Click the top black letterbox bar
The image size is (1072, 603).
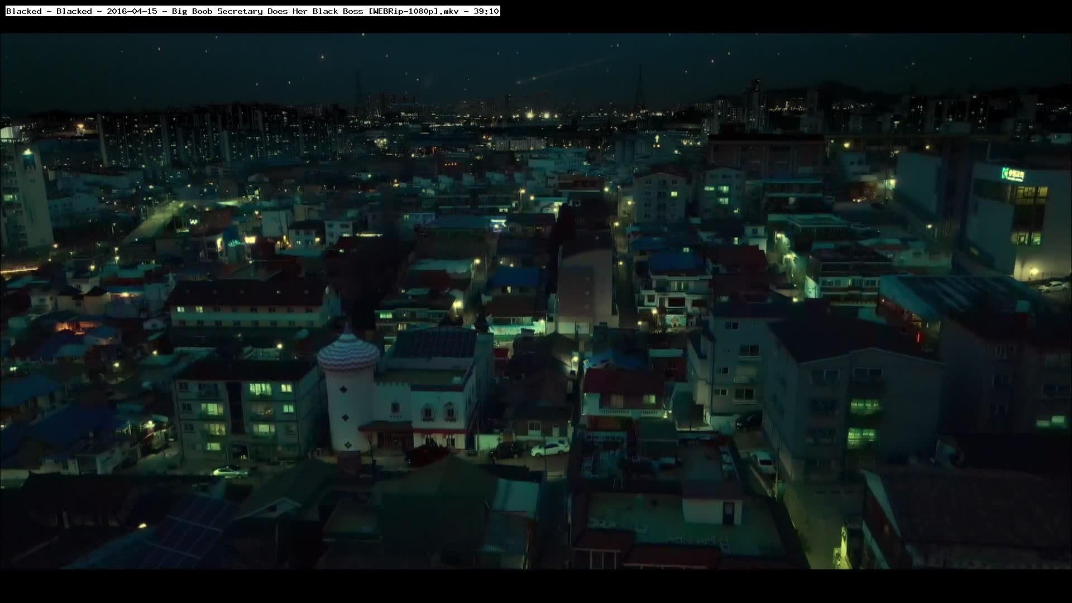[x=782, y=17]
